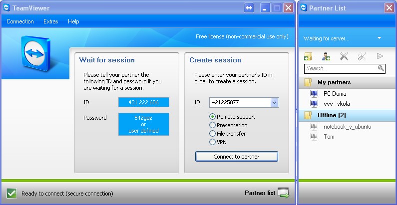The width and height of the screenshot is (397, 205).
Task: Click the magnifier icon in the search box
Action: pos(381,68)
